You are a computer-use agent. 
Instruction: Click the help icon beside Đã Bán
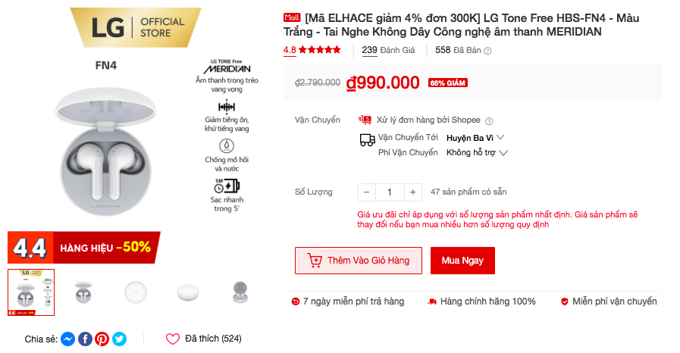(487, 51)
